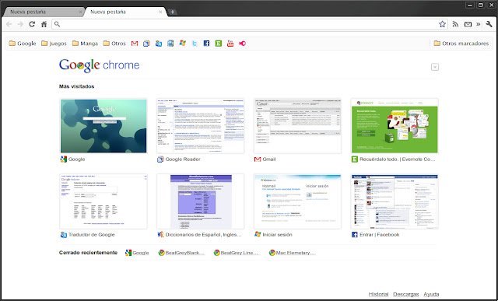Open the Historial link
This screenshot has height=301, width=498.
click(378, 294)
